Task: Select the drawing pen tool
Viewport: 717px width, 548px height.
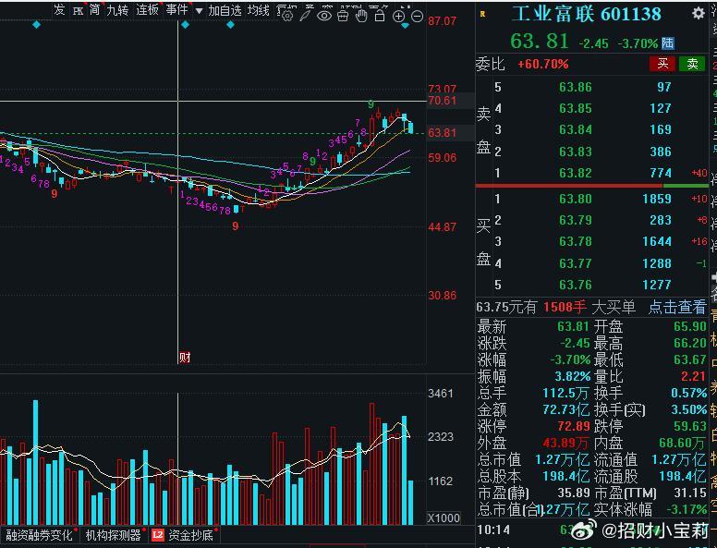Action: (x=306, y=16)
